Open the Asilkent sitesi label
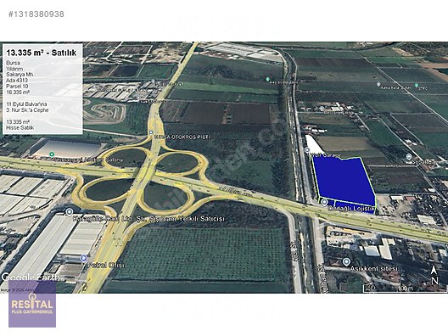This screenshot has height=336, width=448. pos(373,269)
